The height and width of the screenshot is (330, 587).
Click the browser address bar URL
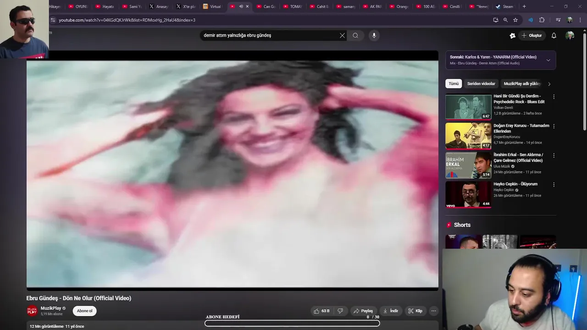pos(127,20)
